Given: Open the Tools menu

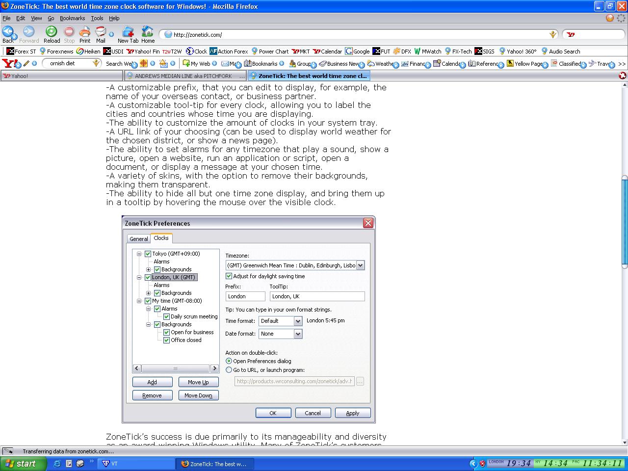Looking at the screenshot, I should [97, 18].
